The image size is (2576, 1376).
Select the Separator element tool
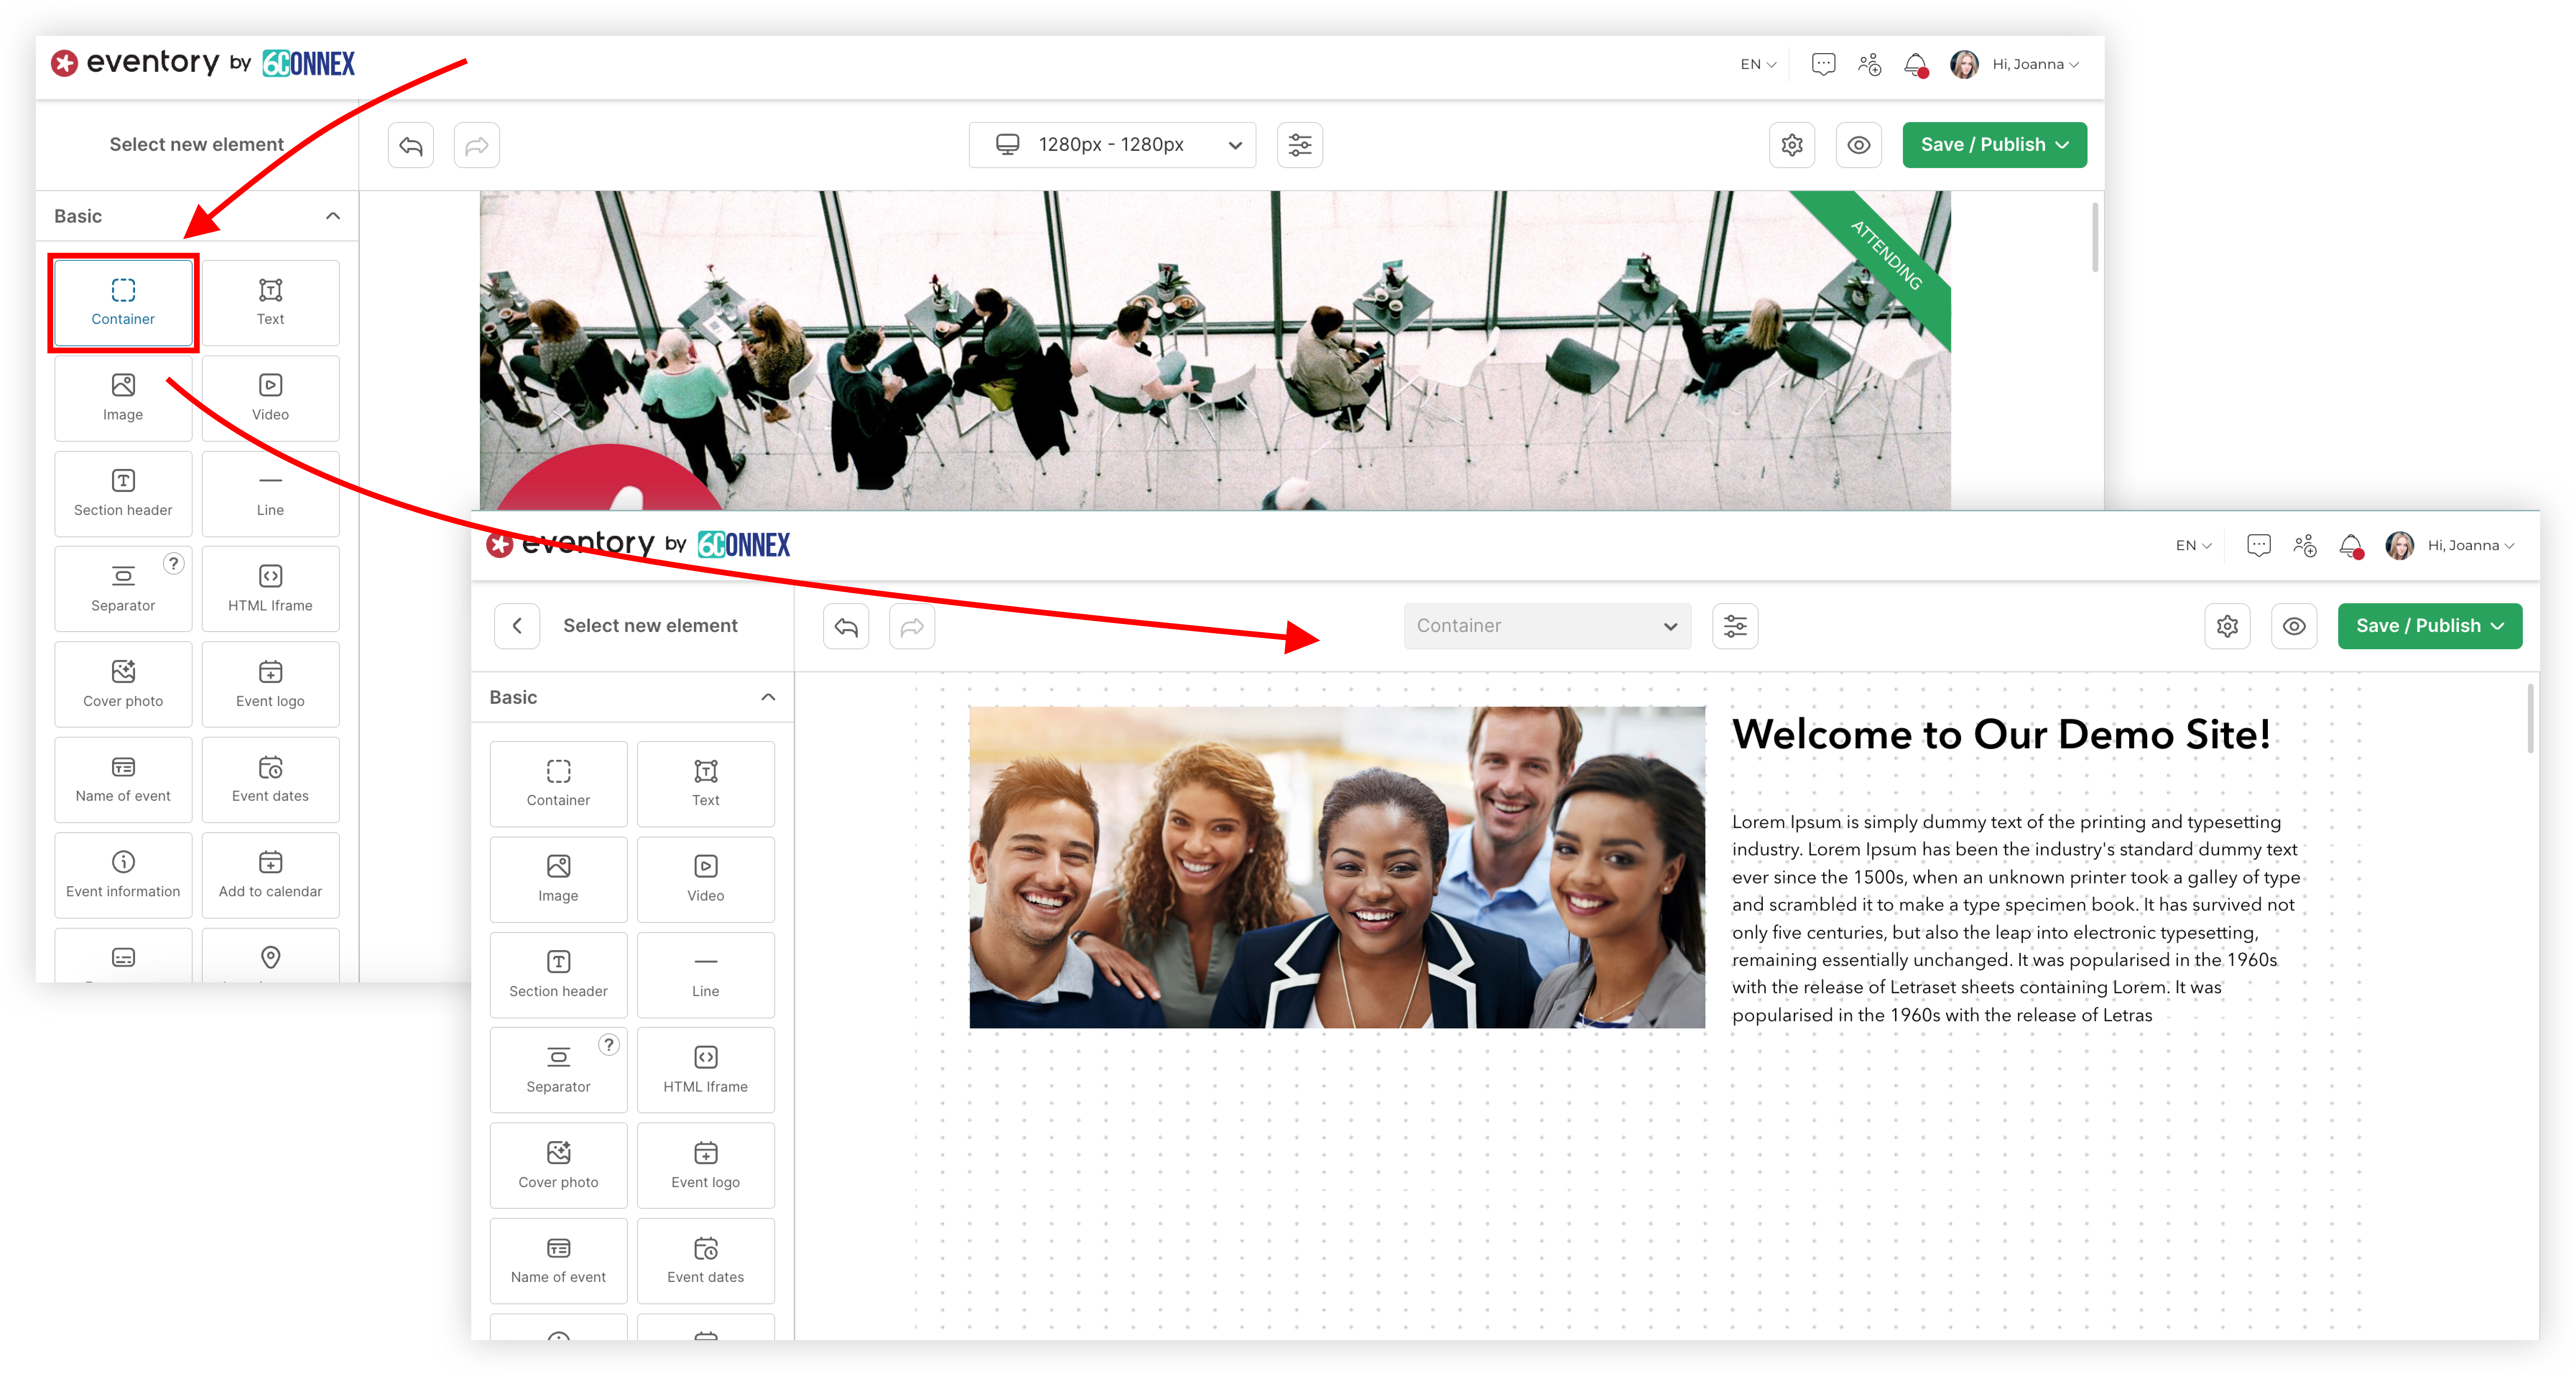tap(123, 587)
